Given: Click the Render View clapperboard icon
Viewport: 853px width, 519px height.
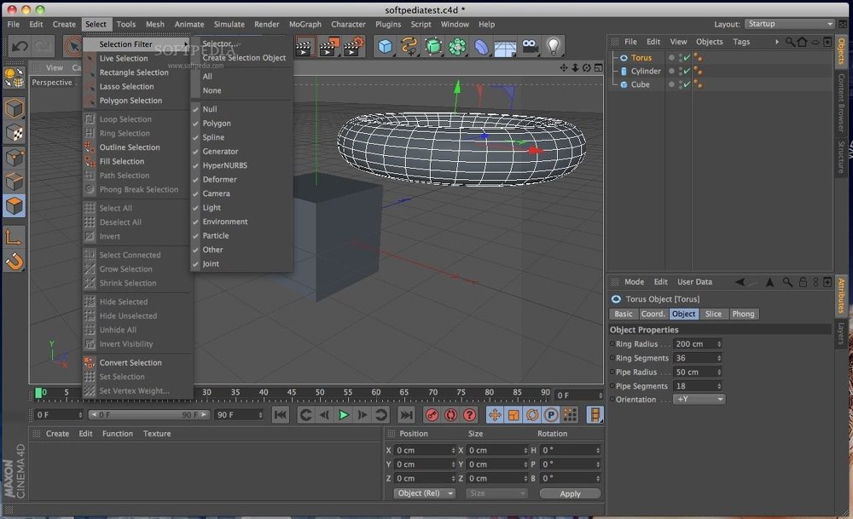Looking at the screenshot, I should point(305,47).
